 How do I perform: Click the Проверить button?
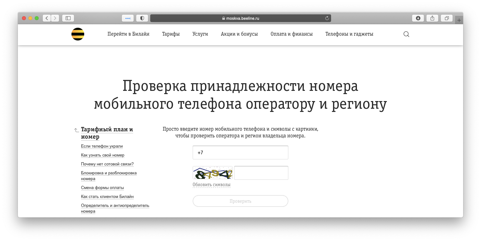coord(240,201)
